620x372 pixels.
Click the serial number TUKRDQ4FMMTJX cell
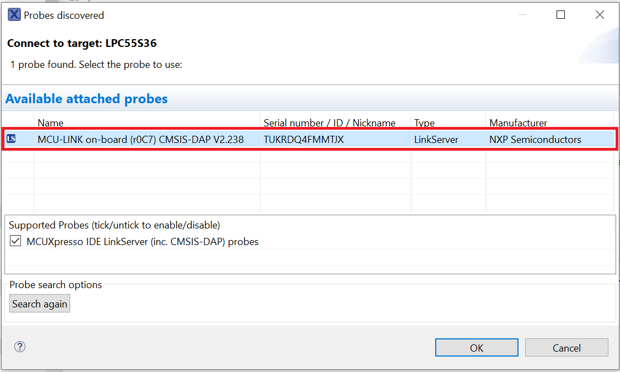(x=303, y=140)
